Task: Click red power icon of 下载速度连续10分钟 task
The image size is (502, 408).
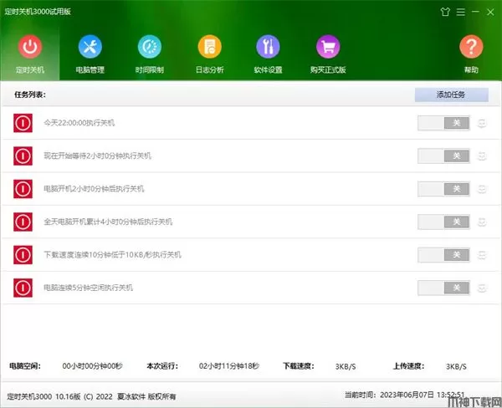Action: (23, 255)
